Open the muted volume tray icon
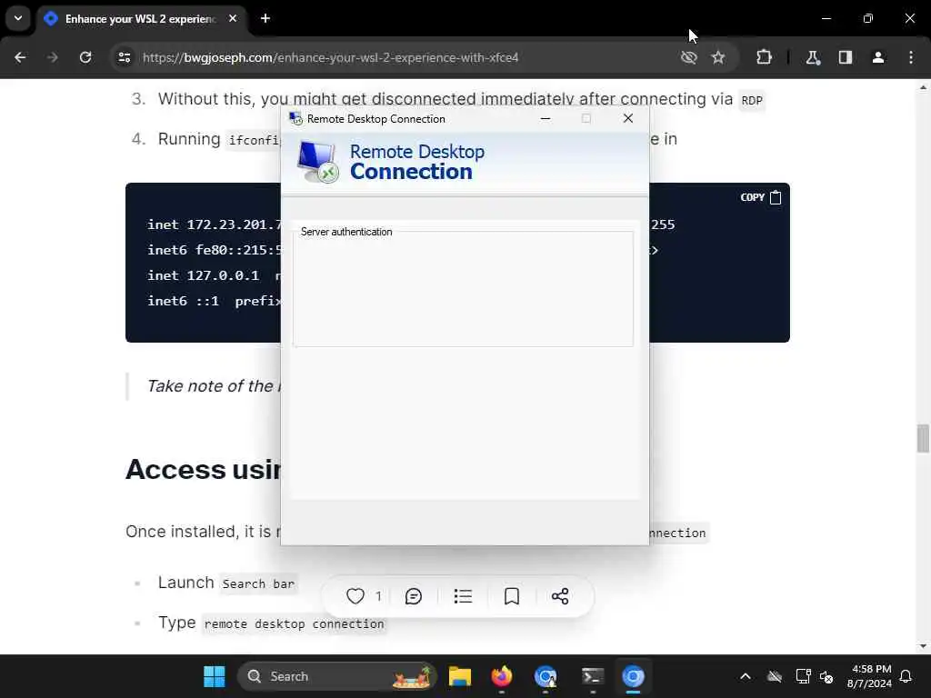This screenshot has height=698, width=931. [x=826, y=676]
